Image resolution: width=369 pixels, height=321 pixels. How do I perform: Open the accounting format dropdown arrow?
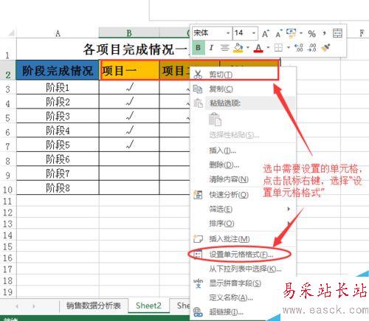click(300, 33)
